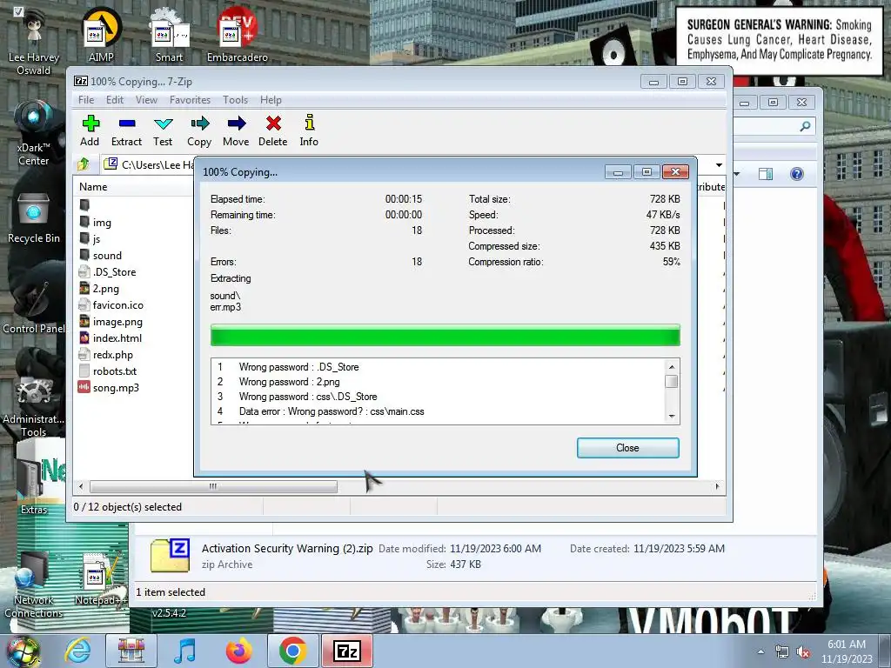Select the 2.png file
Viewport: 891px width, 668px height.
(99, 288)
